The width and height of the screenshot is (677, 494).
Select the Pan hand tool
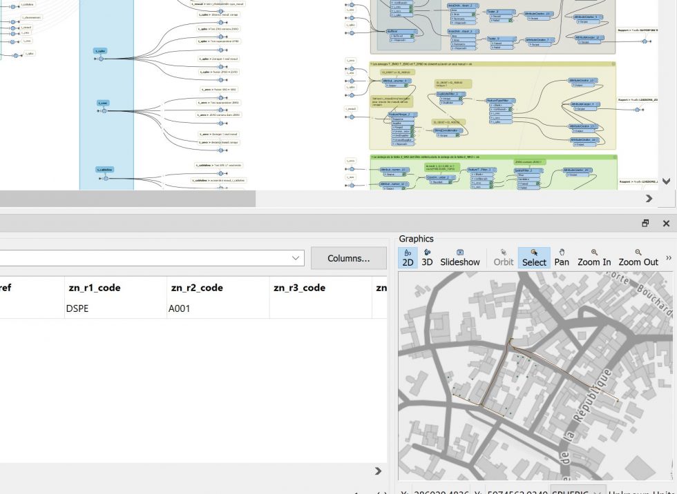[x=562, y=257]
